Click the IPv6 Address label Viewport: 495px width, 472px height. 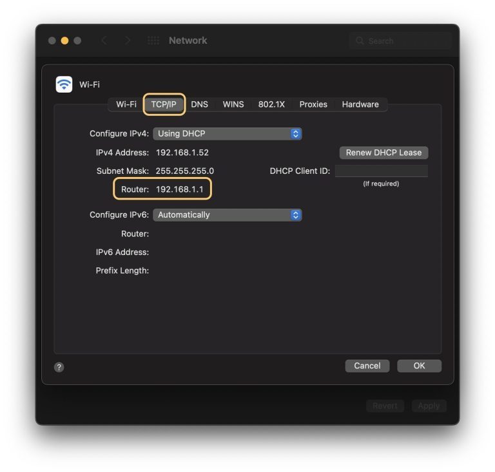122,252
